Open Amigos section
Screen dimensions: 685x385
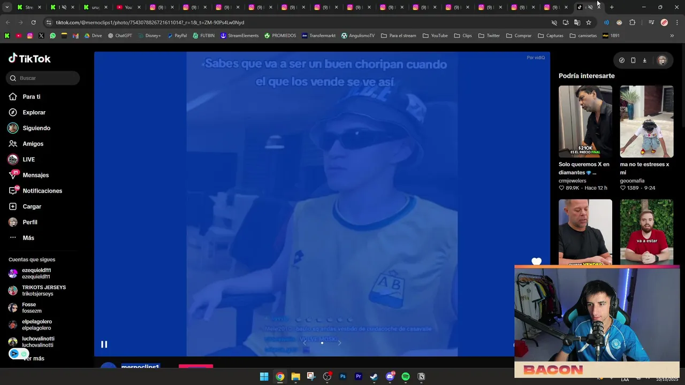[26, 144]
